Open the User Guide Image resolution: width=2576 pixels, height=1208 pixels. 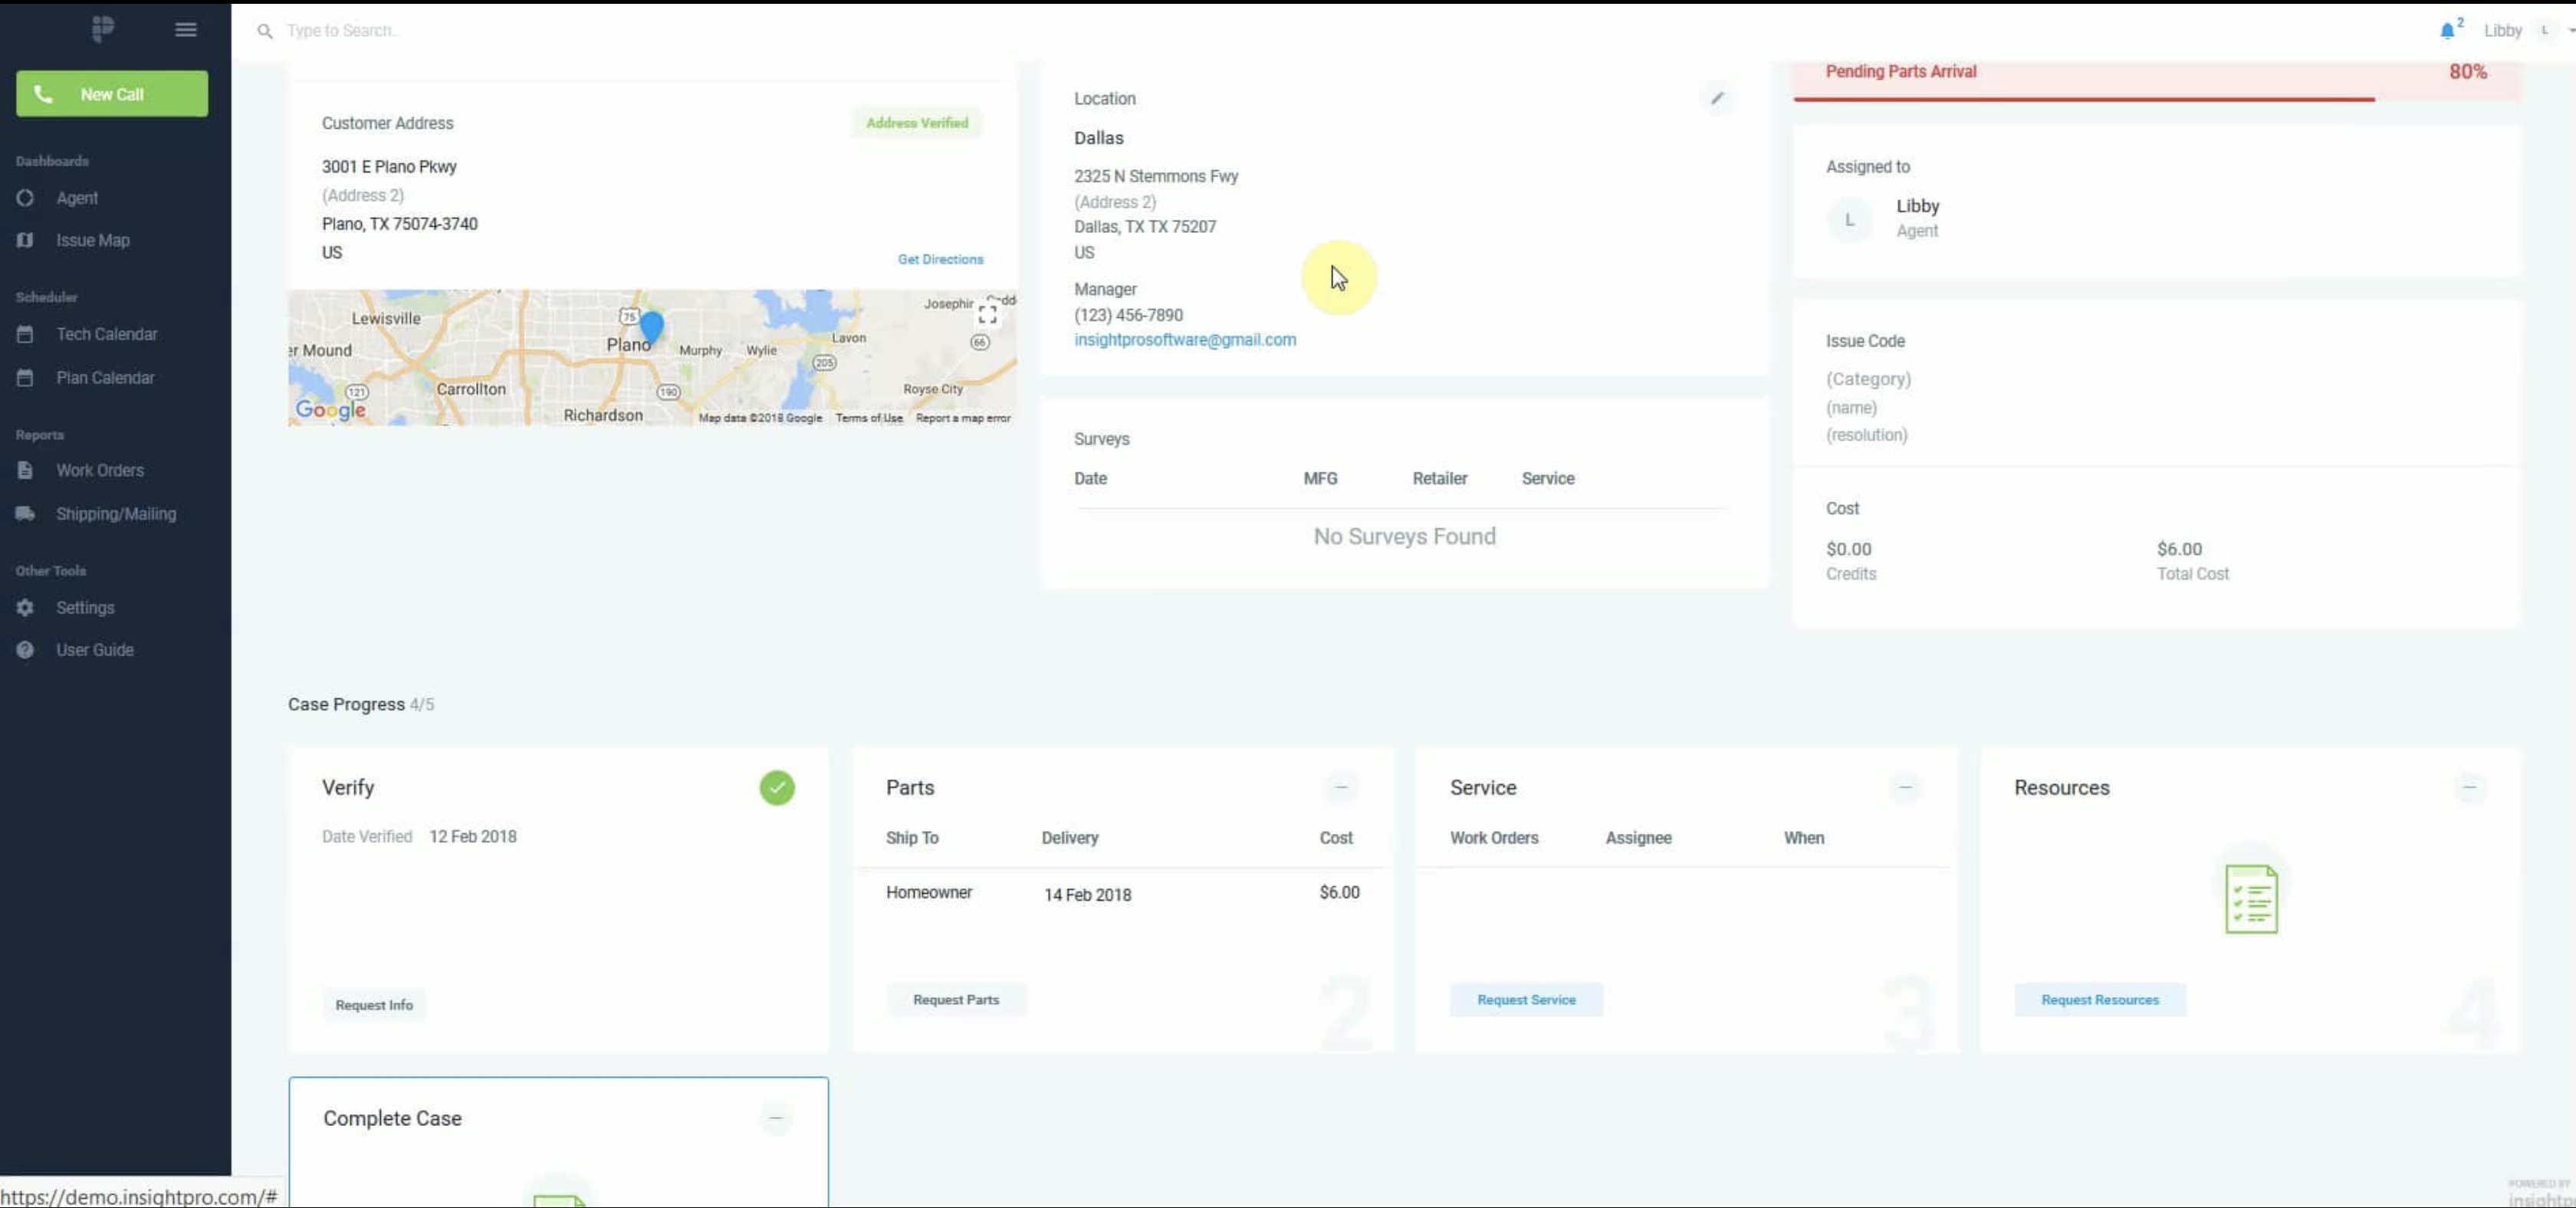click(x=95, y=650)
